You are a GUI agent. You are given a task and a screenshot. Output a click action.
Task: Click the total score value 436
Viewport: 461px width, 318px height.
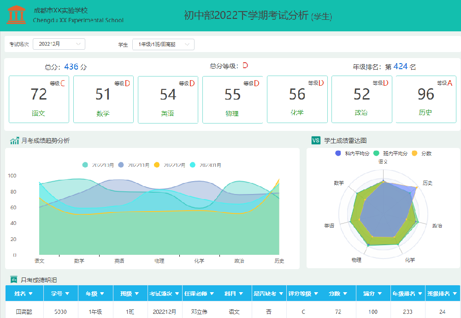tap(71, 67)
